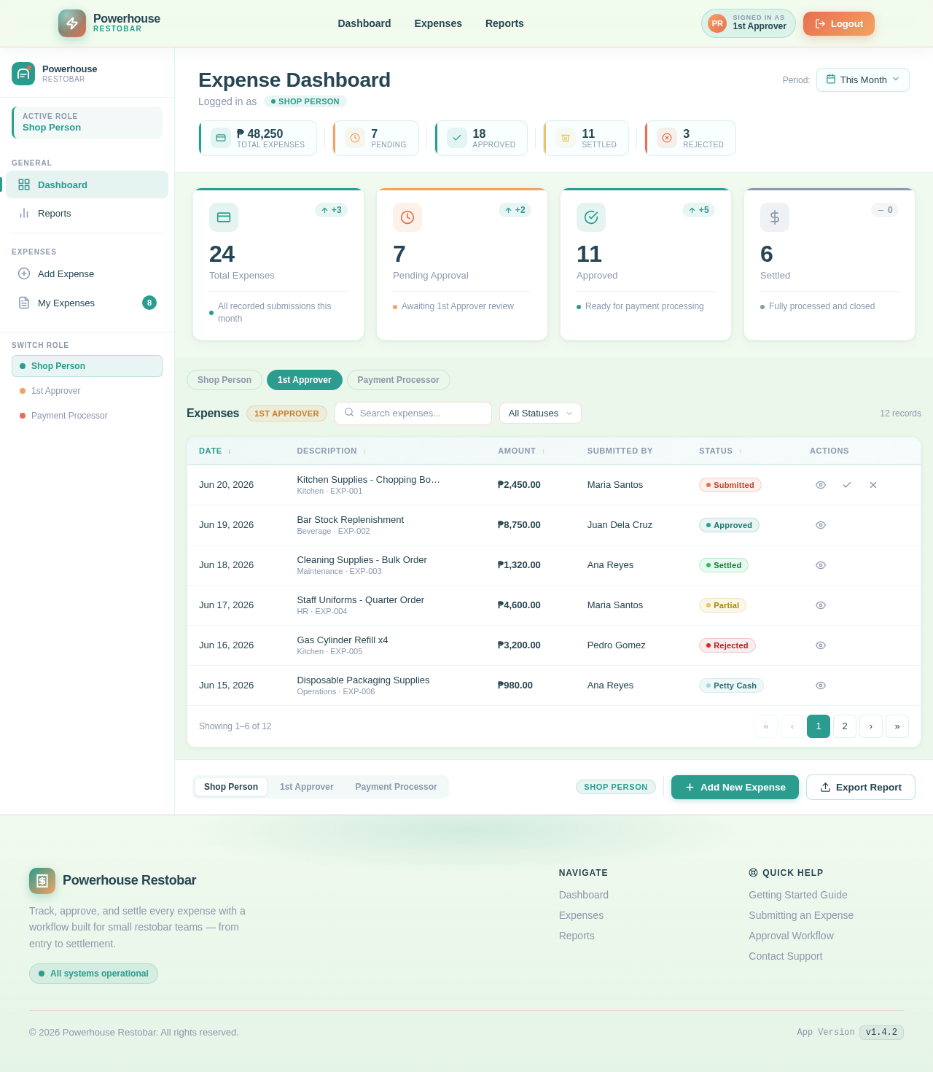933x1072 pixels.
Task: Sort the table by the Amount column
Action: click(x=522, y=451)
